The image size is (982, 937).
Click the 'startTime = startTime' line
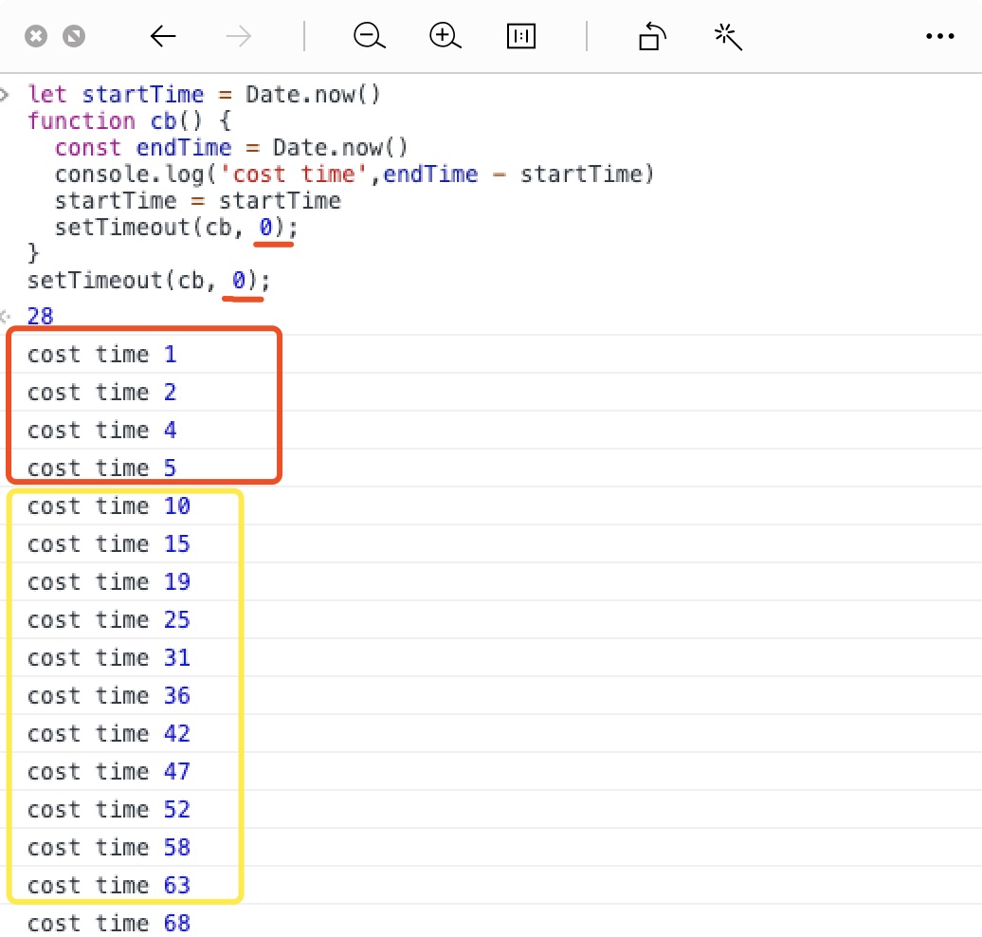pyautogui.click(x=198, y=201)
